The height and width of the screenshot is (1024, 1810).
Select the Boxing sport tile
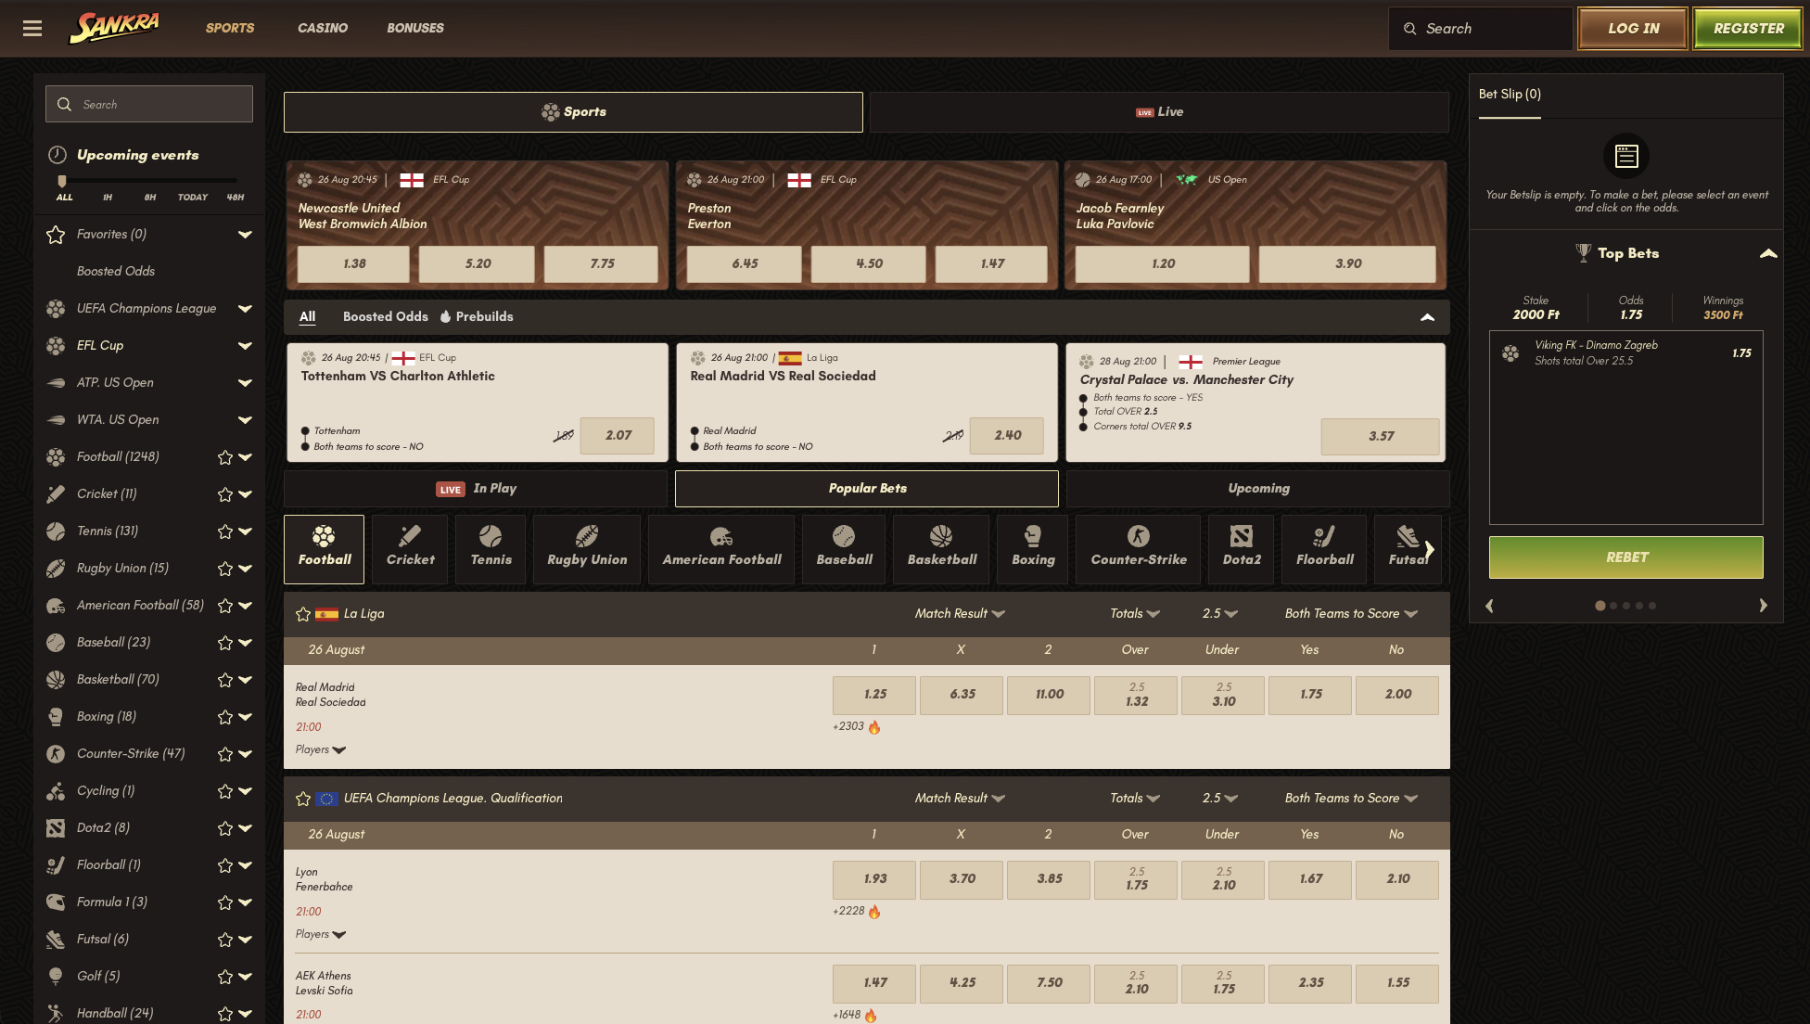point(1033,549)
